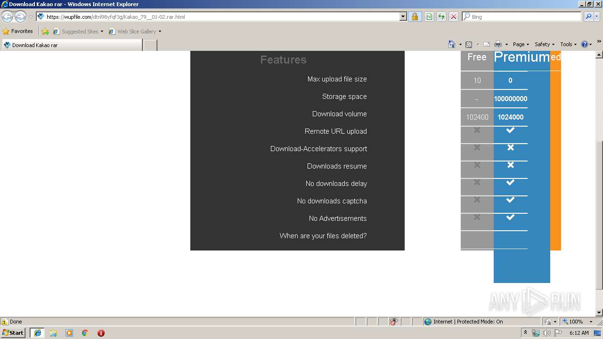Open the Home button dropdown arrow
Image resolution: width=603 pixels, height=339 pixels.
460,44
